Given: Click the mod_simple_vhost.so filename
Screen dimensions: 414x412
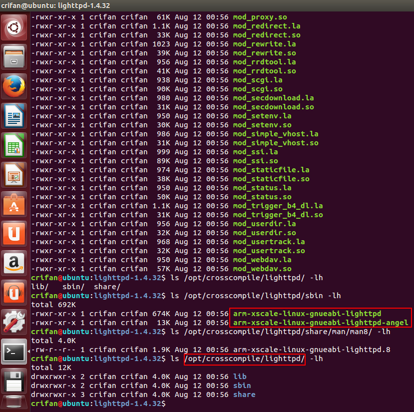Looking at the screenshot, I should pyautogui.click(x=276, y=143).
